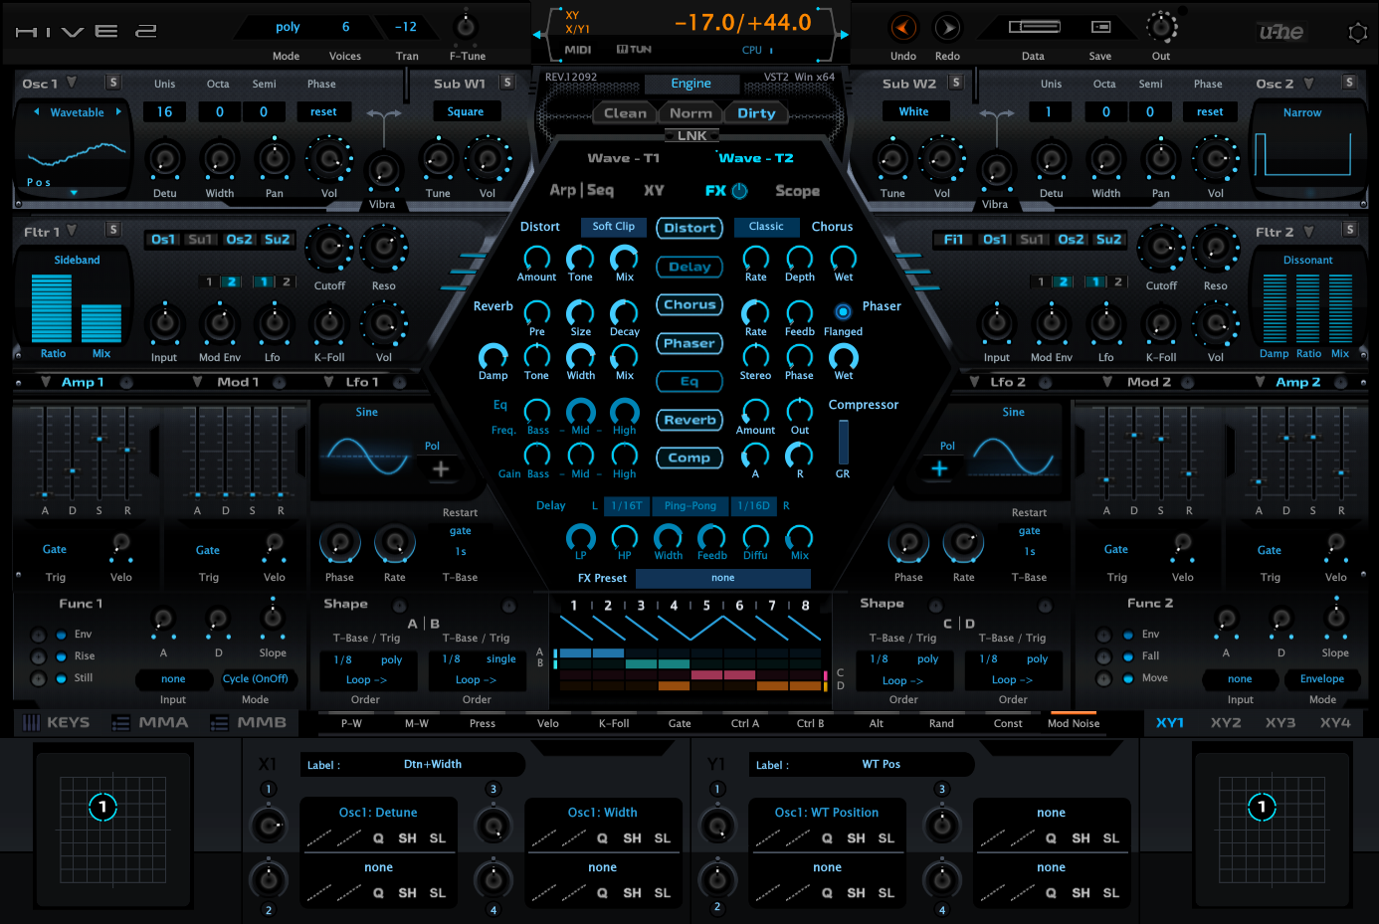Select the Still option in Func 1
This screenshot has width=1379, height=924.
62,678
